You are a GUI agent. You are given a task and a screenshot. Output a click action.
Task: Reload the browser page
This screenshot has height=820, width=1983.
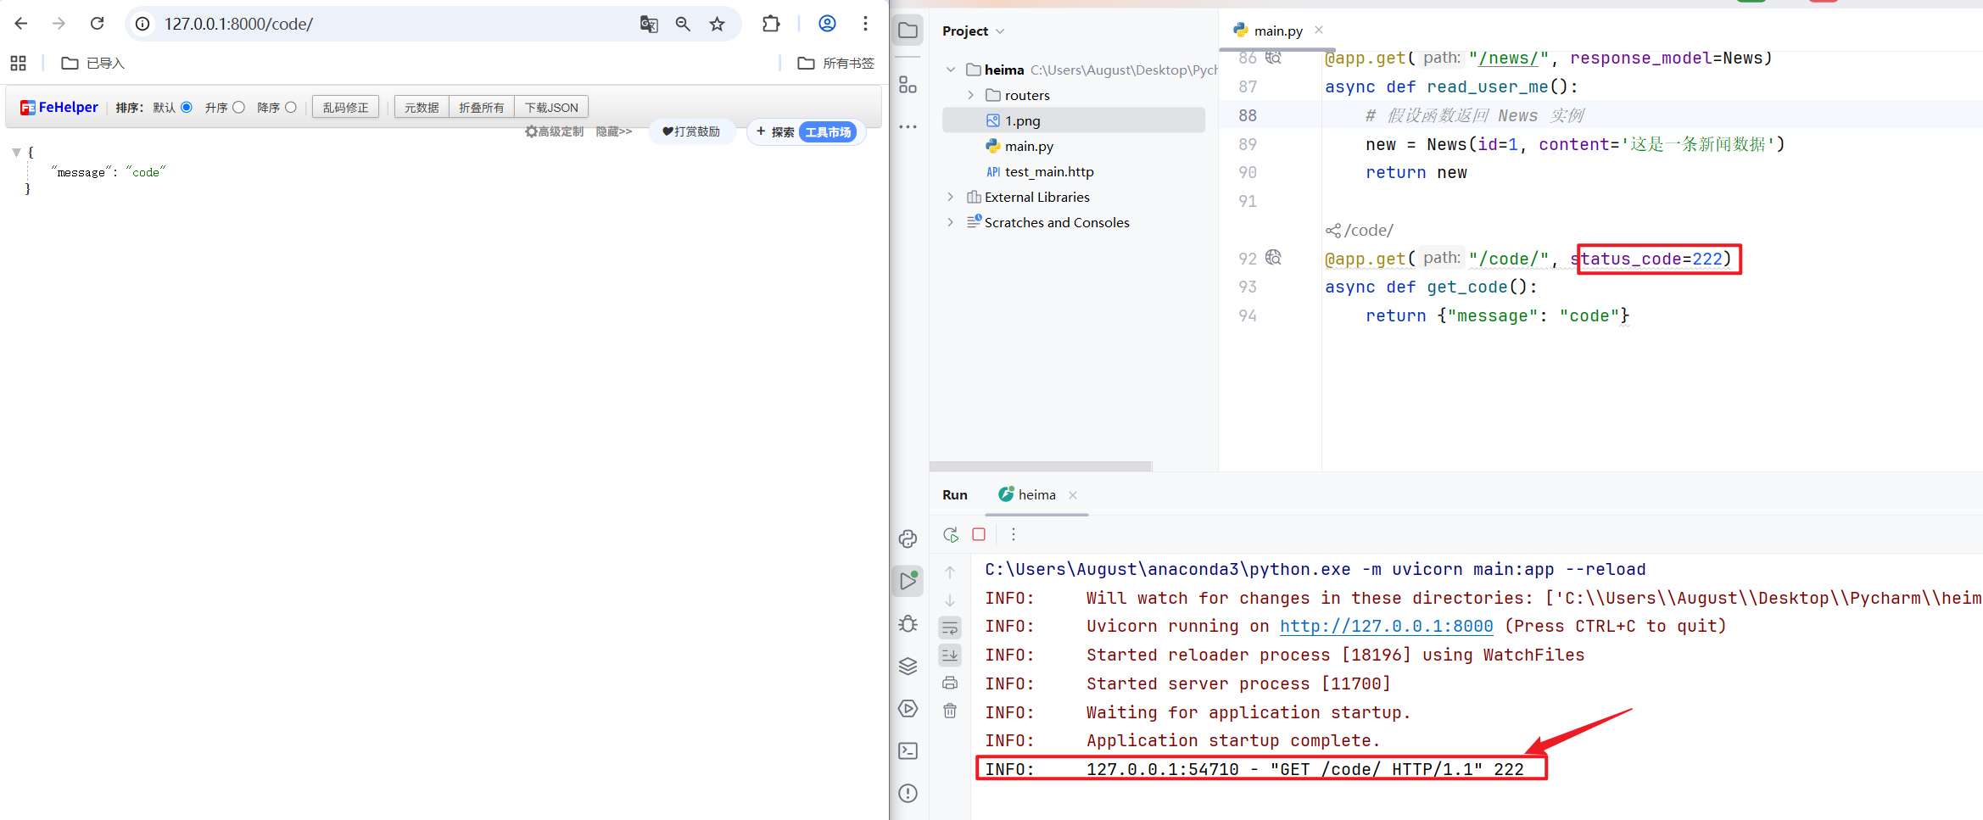98,24
